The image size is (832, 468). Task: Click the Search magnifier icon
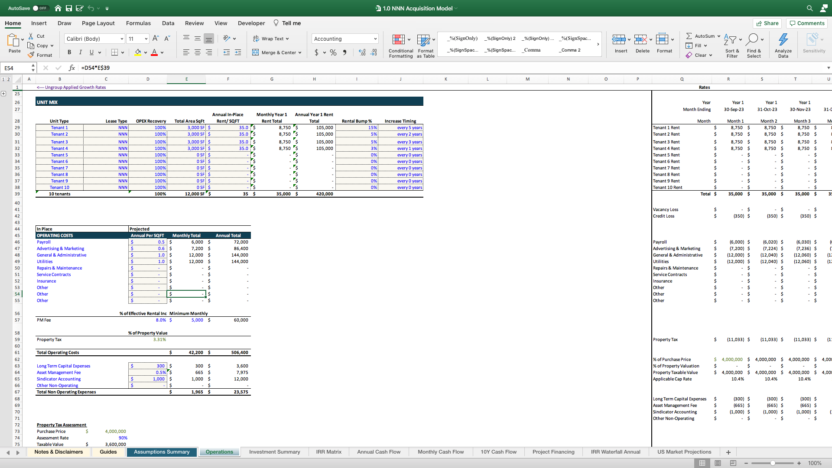coord(809,8)
